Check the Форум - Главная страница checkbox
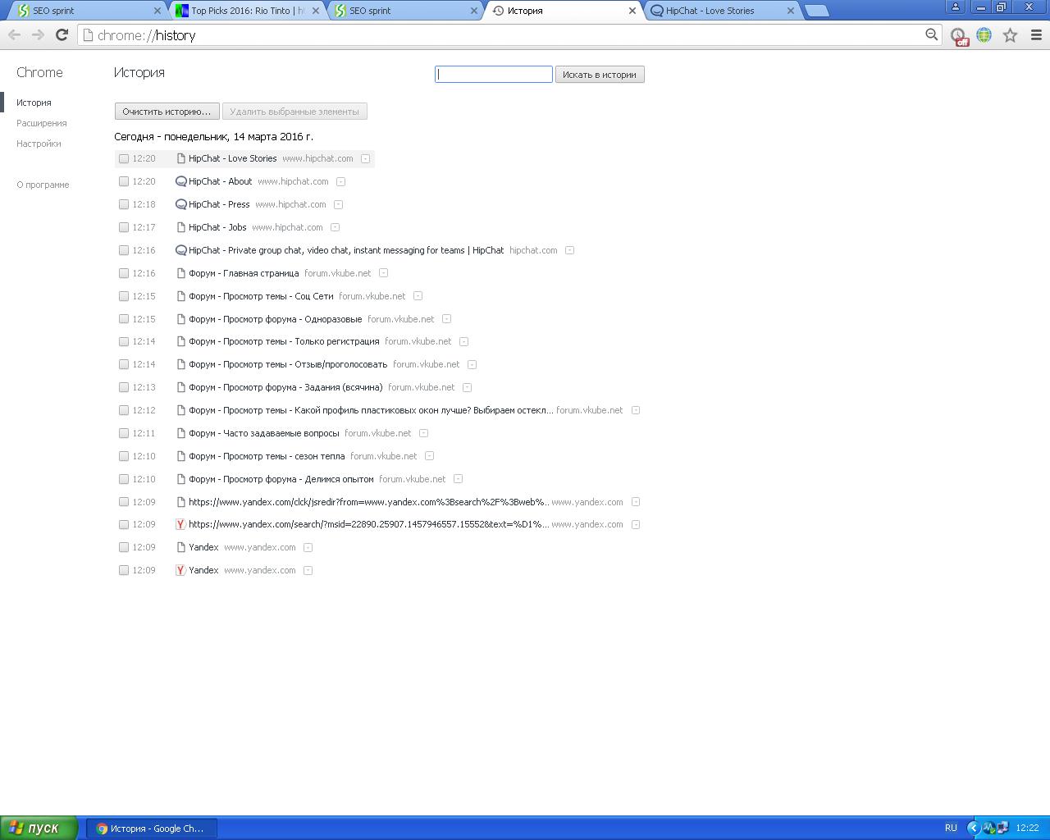The image size is (1050, 840). point(124,273)
